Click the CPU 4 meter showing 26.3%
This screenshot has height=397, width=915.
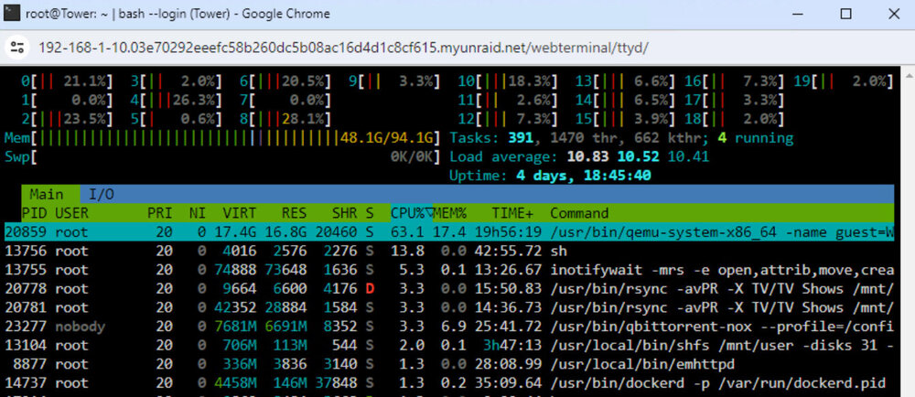[177, 100]
